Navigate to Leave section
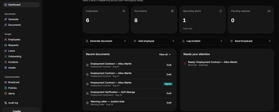The height and width of the screenshot is (112, 279). point(21,51)
